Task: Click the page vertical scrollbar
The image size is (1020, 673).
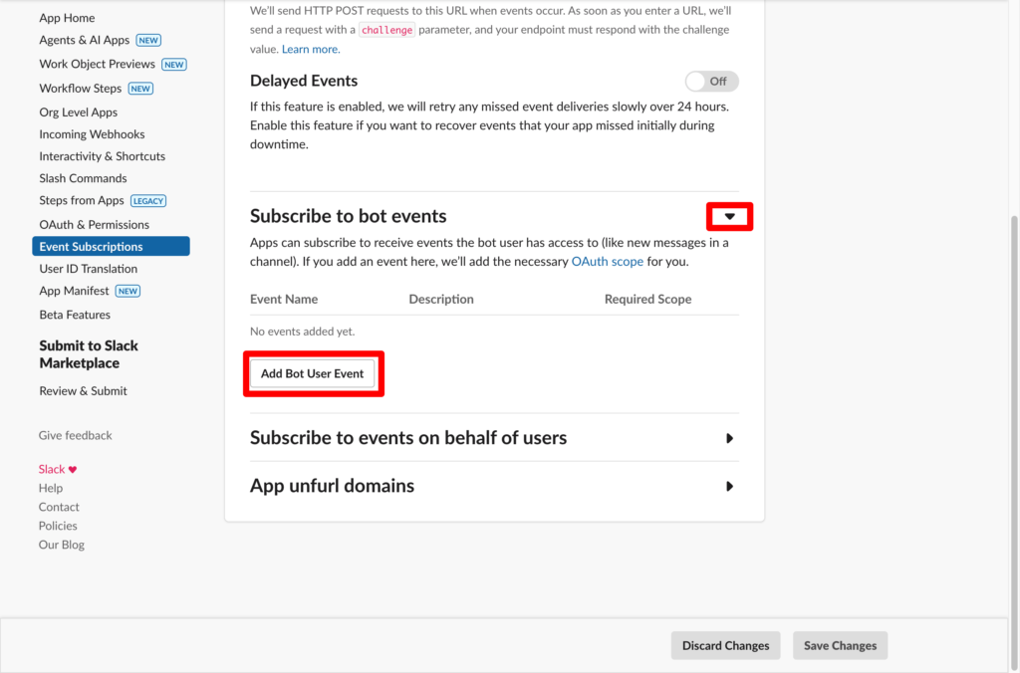Action: click(x=1013, y=398)
